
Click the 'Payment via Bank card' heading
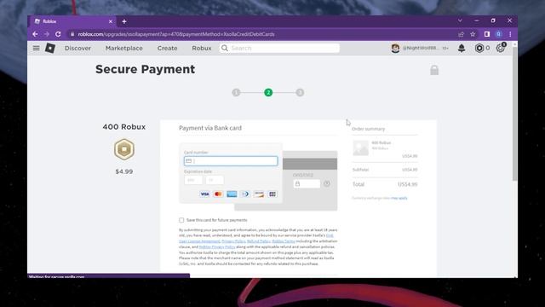coord(210,128)
